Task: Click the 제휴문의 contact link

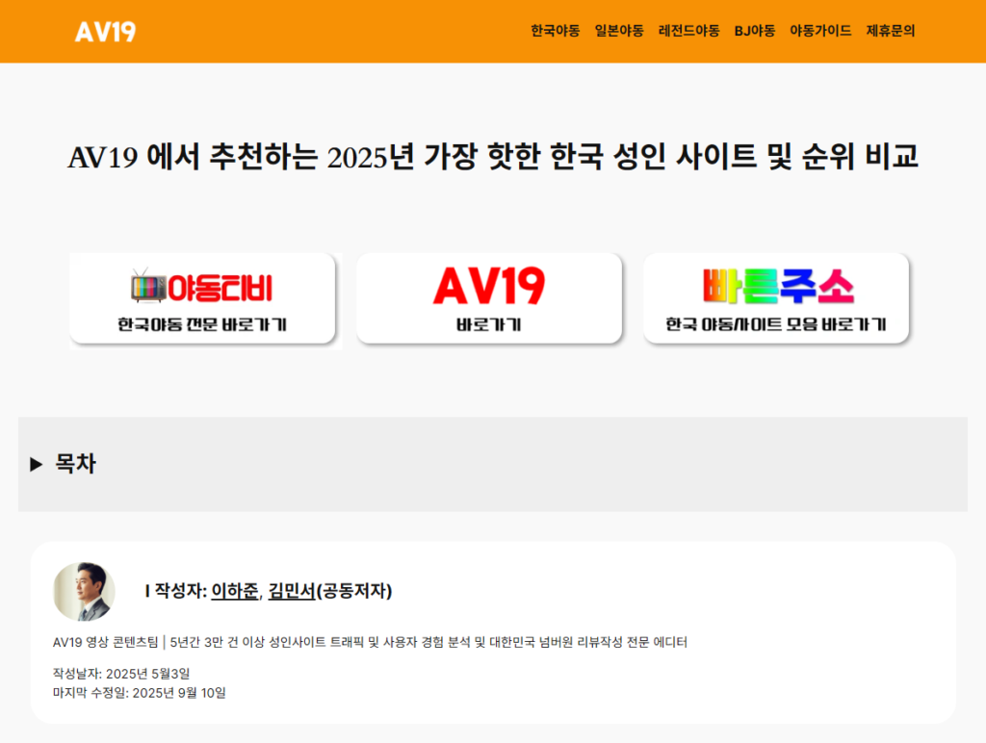Action: tap(890, 30)
